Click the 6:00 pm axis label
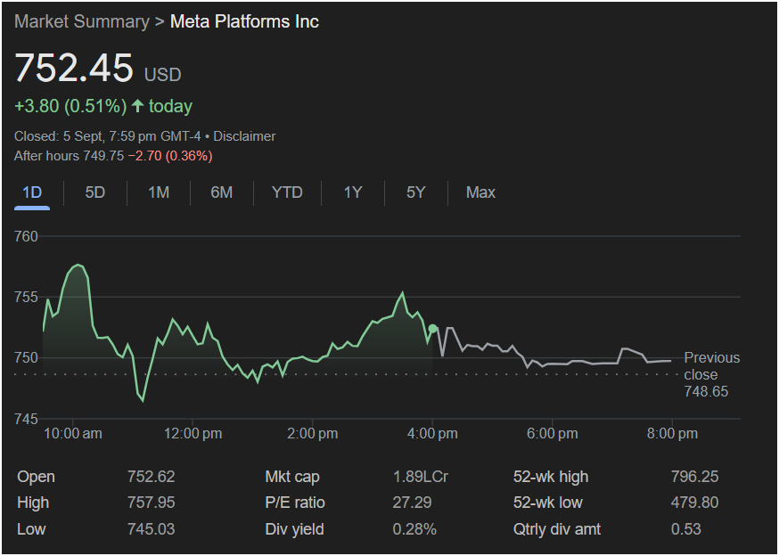Viewport: 779px width, 556px height. click(x=553, y=434)
